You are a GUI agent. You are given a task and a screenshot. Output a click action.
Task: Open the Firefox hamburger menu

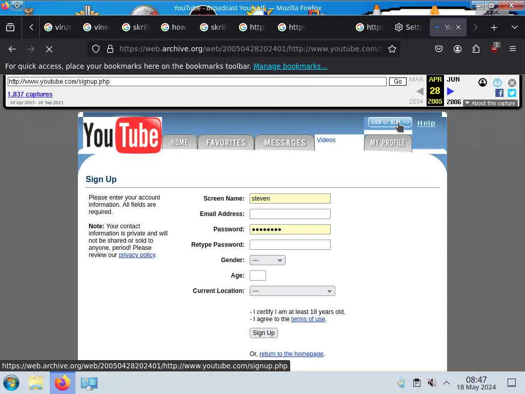pyautogui.click(x=513, y=49)
